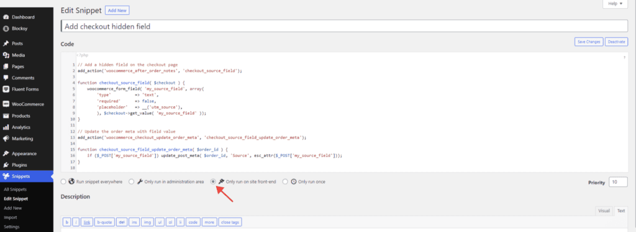Click the Comments bubble icon
Screen dimensions: 636x232
pyautogui.click(x=6, y=78)
